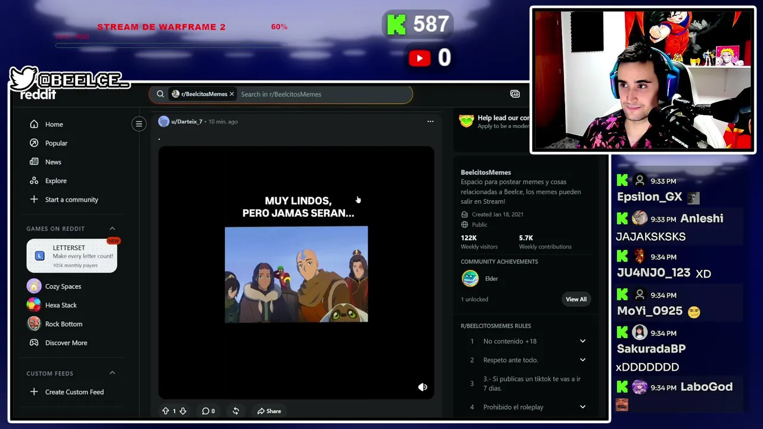Toggle the post video sound

click(x=423, y=387)
